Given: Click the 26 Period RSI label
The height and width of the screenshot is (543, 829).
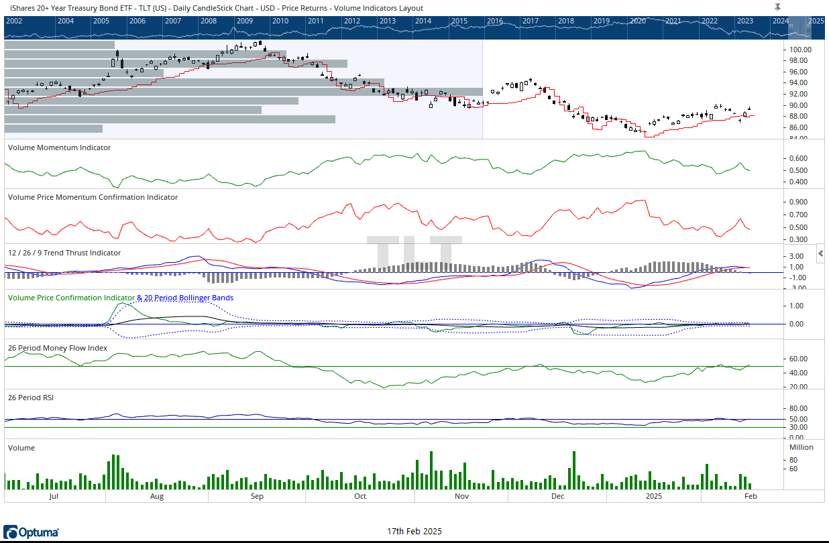Looking at the screenshot, I should tap(30, 398).
